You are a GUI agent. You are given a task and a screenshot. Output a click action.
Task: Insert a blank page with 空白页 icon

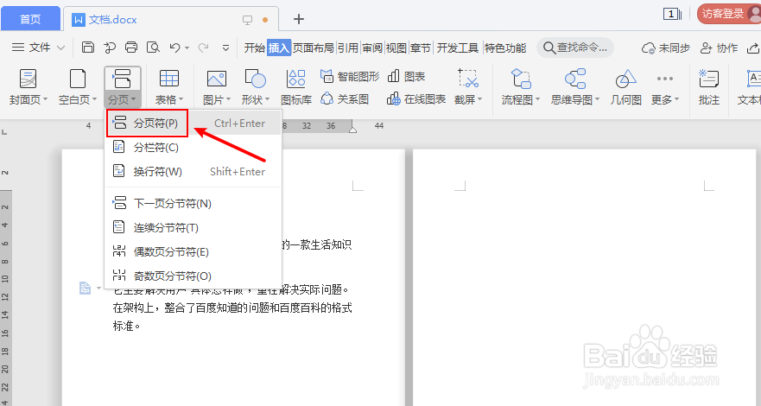coord(78,79)
